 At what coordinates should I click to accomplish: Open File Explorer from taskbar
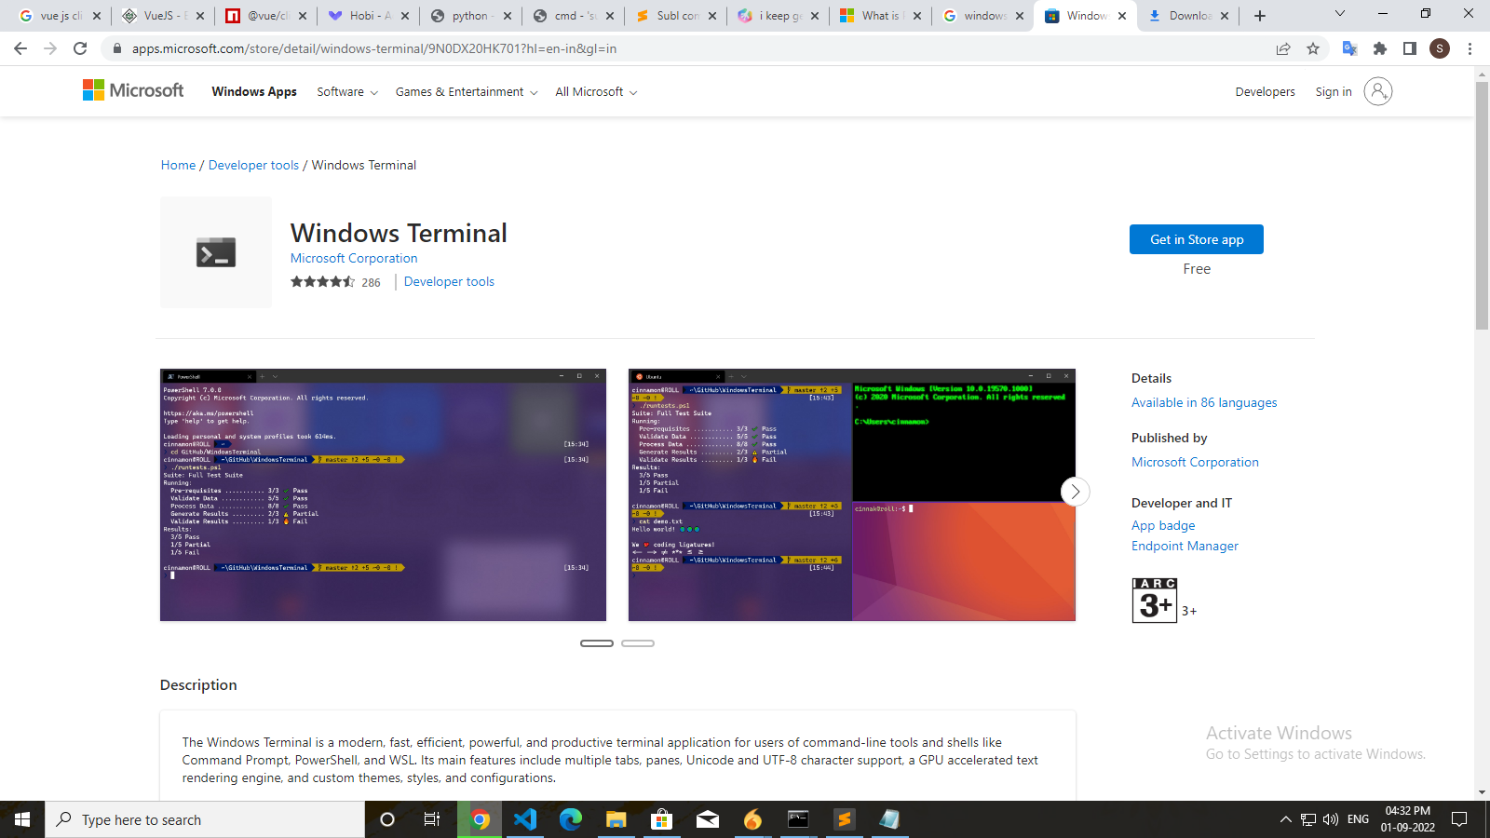click(616, 819)
